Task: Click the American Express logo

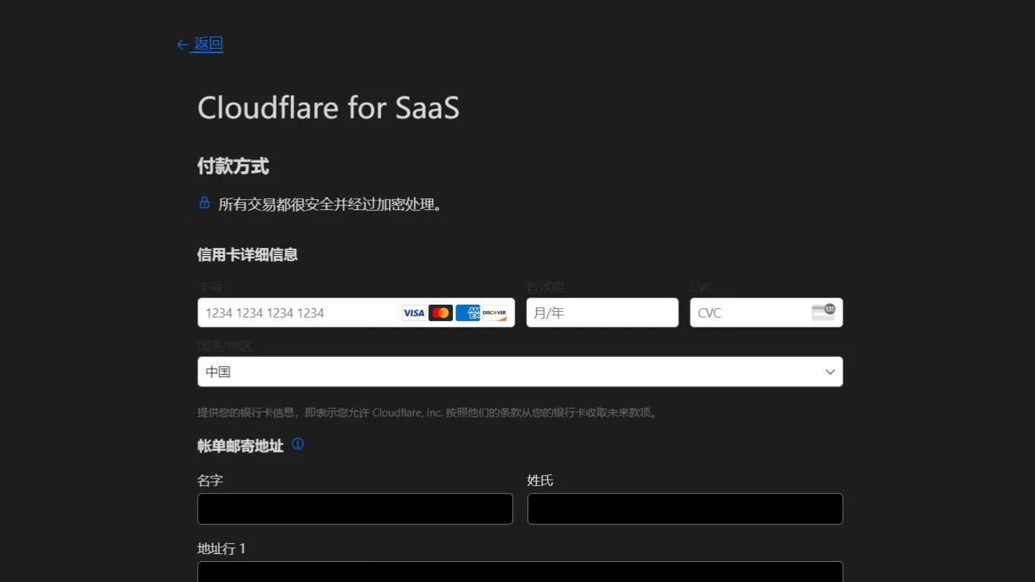Action: coord(468,313)
